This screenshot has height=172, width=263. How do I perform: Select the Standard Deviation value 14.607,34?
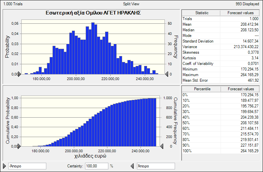pos(251,41)
